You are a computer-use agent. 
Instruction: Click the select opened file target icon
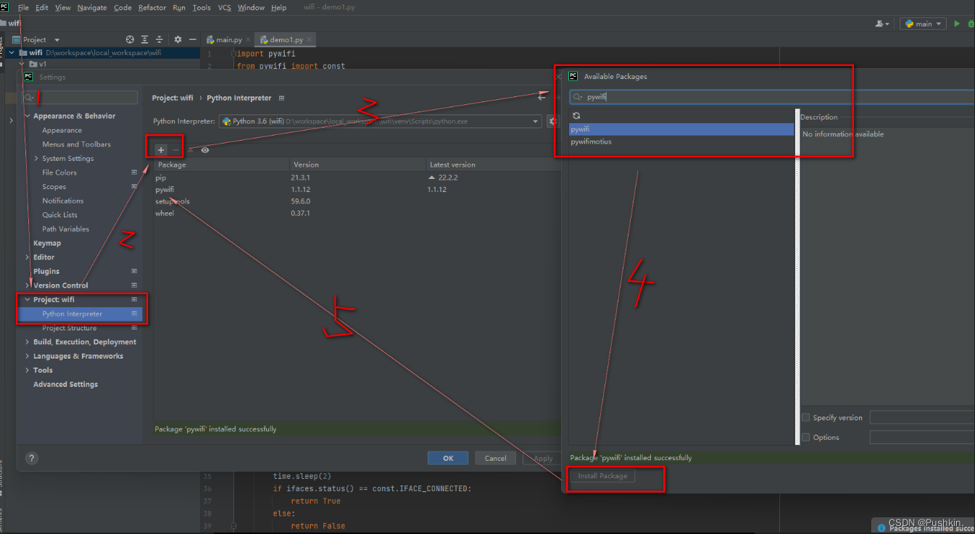pos(130,40)
